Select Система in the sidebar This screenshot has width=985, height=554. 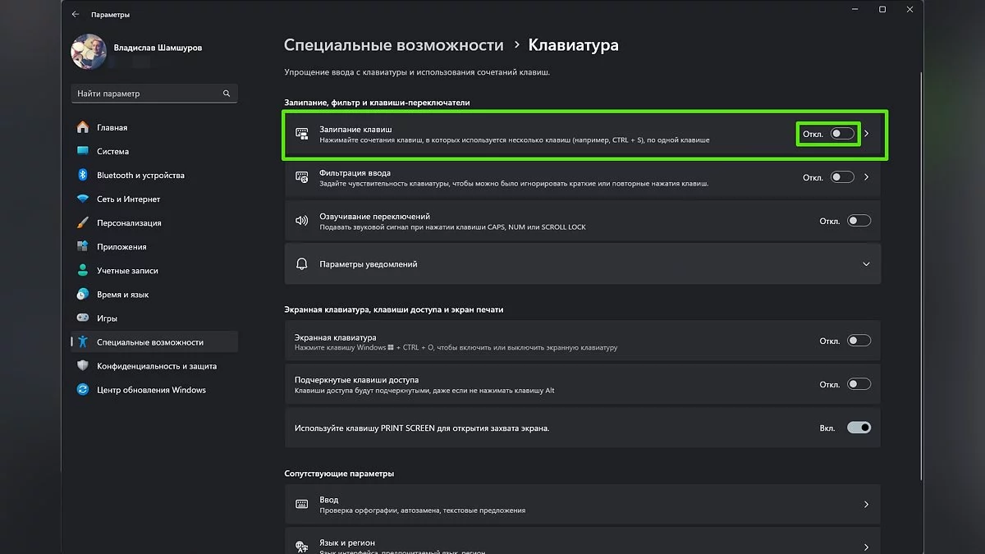coord(112,151)
